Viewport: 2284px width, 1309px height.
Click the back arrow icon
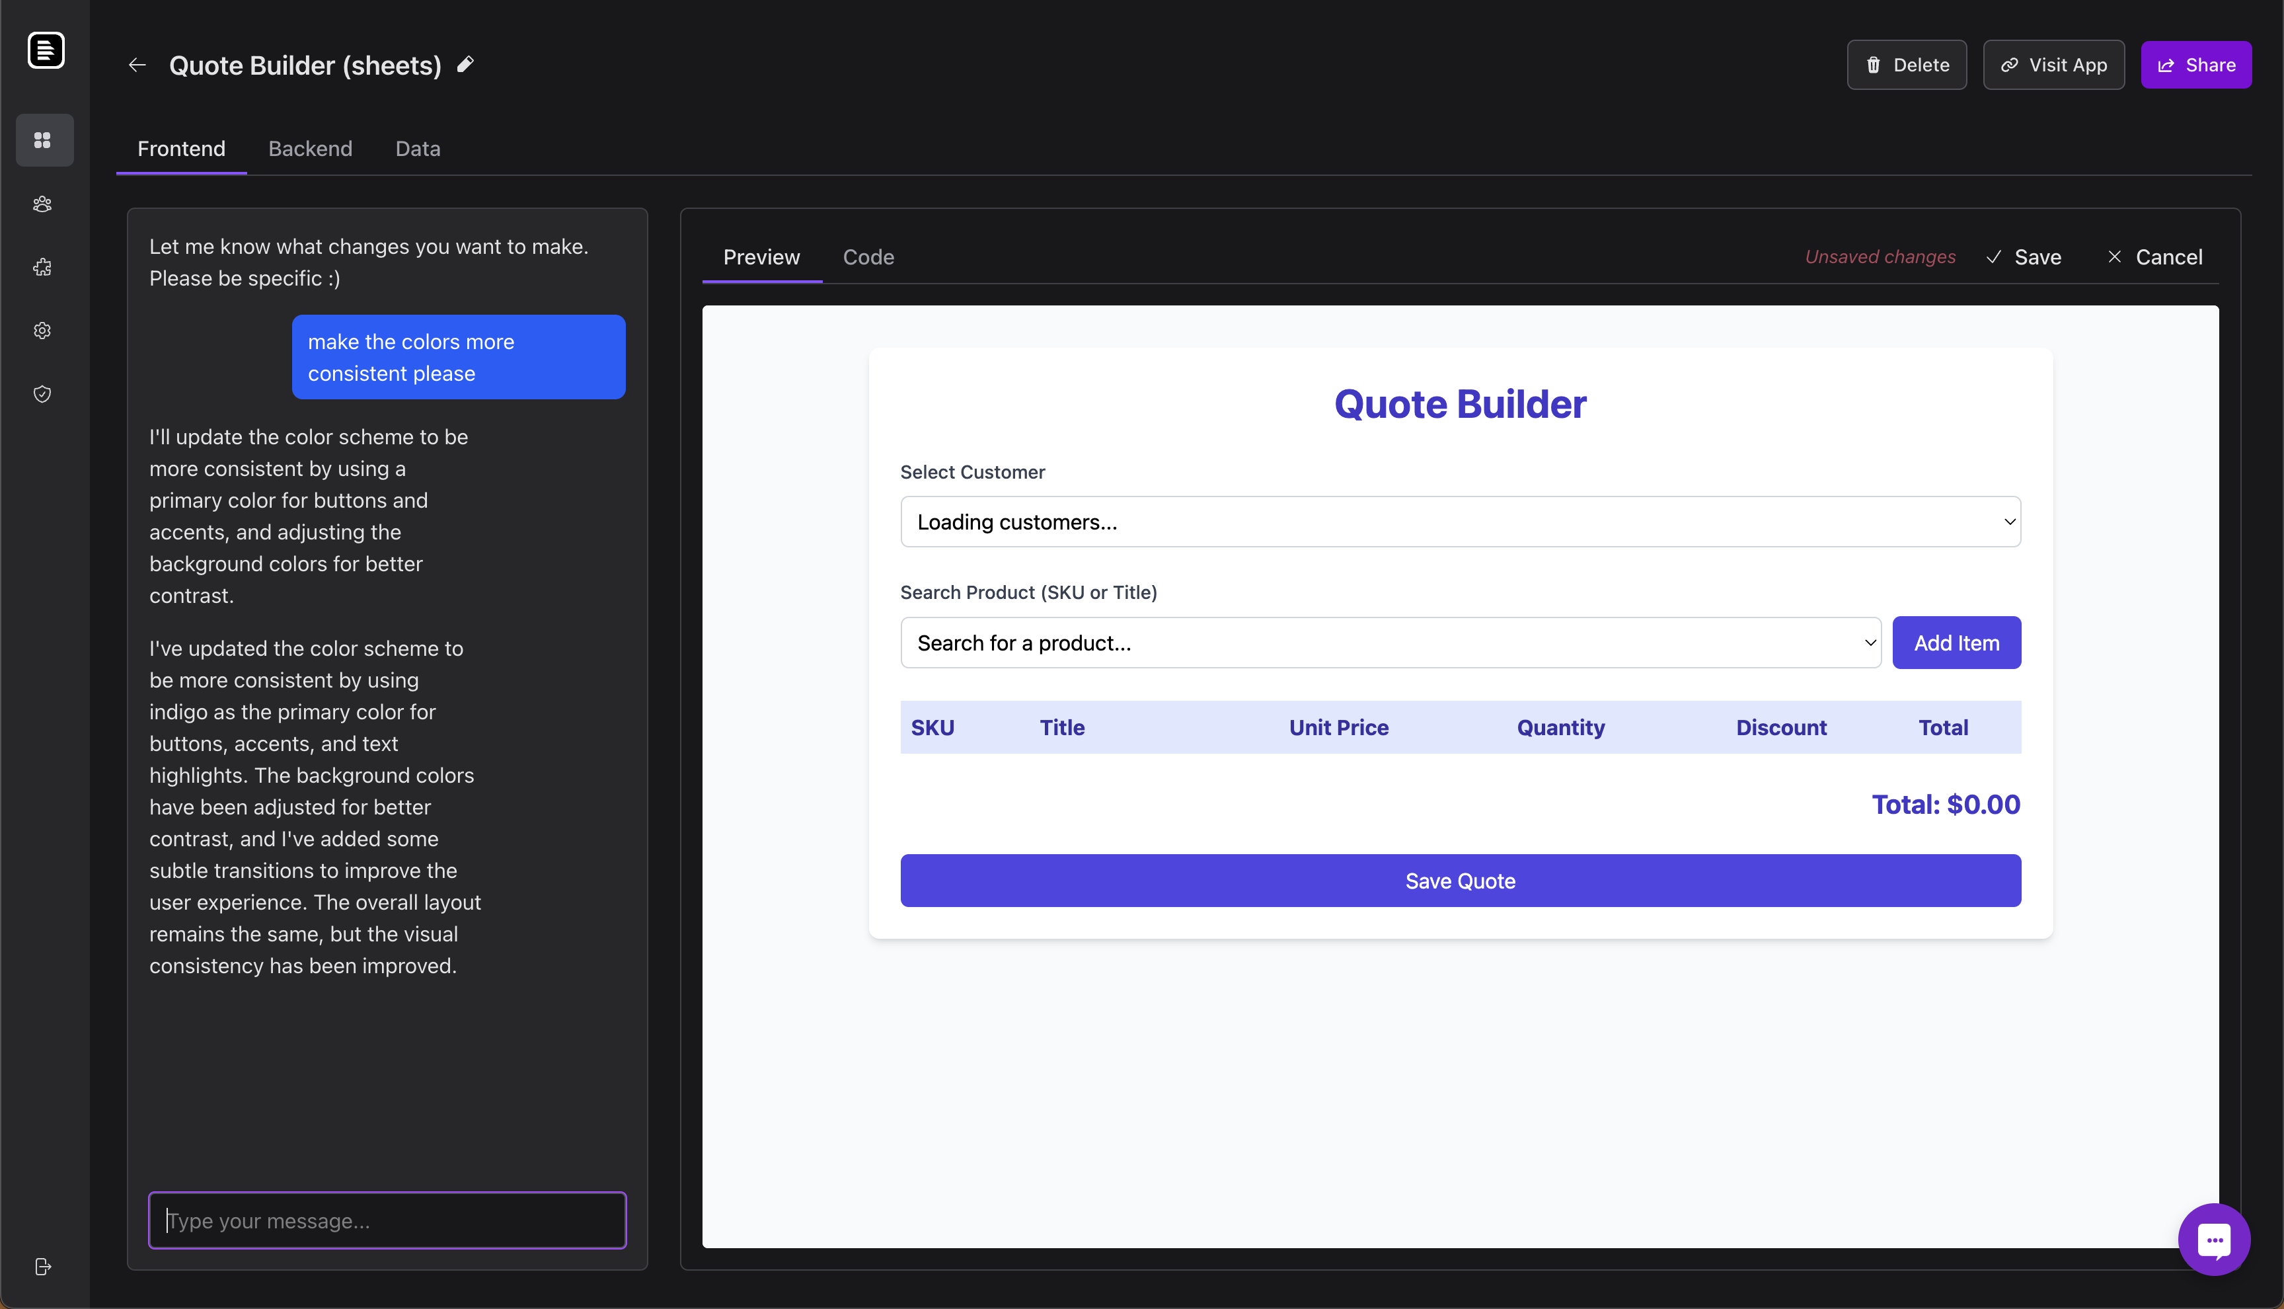click(137, 65)
